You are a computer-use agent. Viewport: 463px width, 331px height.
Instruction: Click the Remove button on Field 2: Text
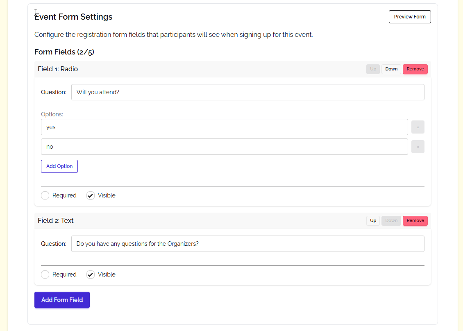[x=415, y=220]
